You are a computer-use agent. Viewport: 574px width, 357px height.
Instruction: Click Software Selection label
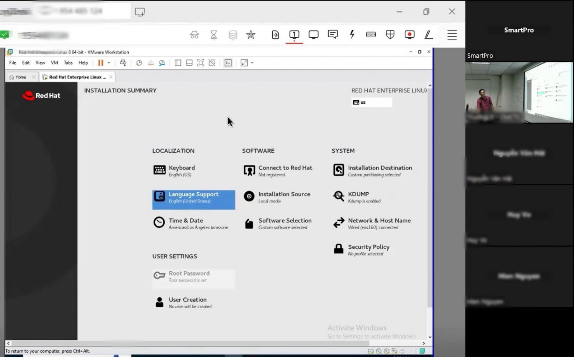click(x=285, y=220)
